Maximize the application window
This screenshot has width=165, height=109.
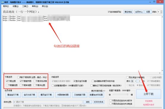click(x=154, y=2)
